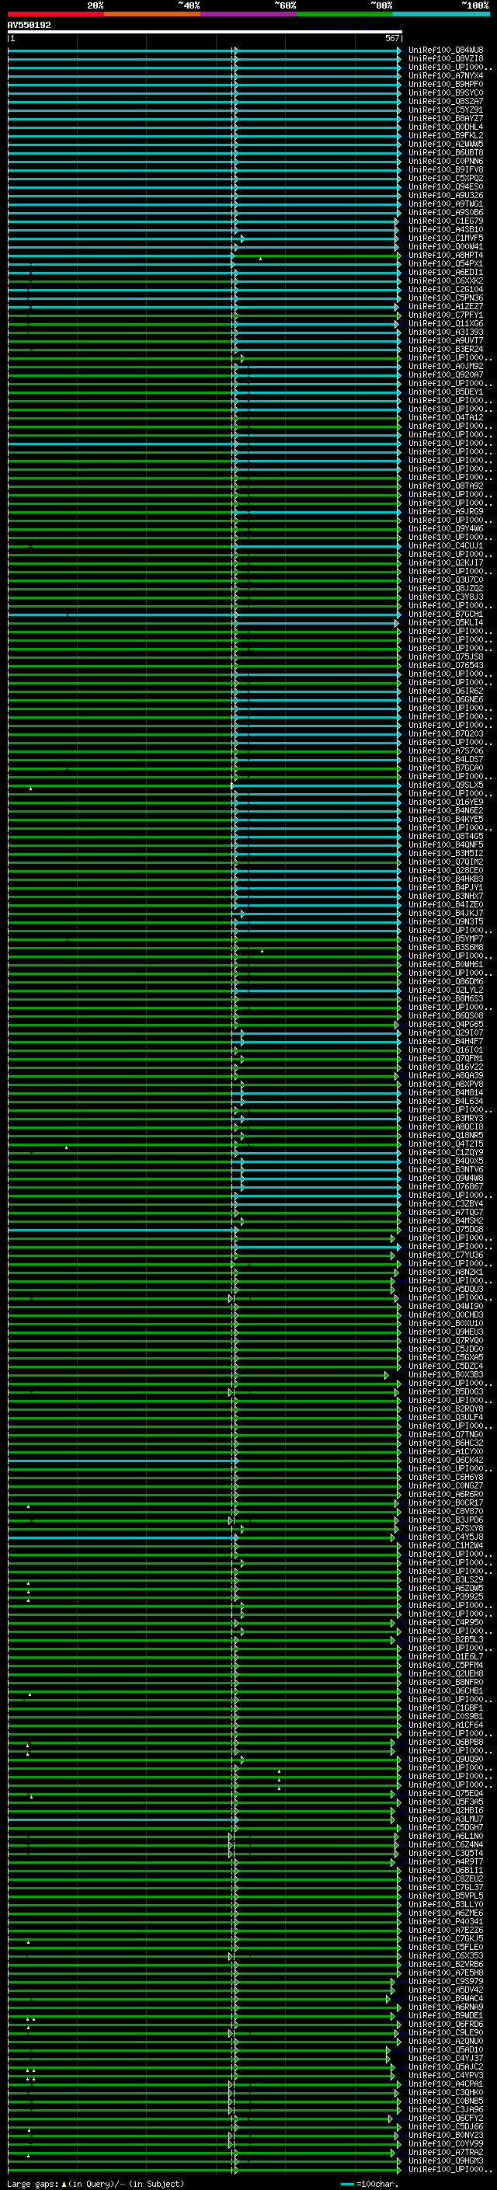Click the 20% identity legend label
The height and width of the screenshot is (2190, 497).
(x=96, y=5)
